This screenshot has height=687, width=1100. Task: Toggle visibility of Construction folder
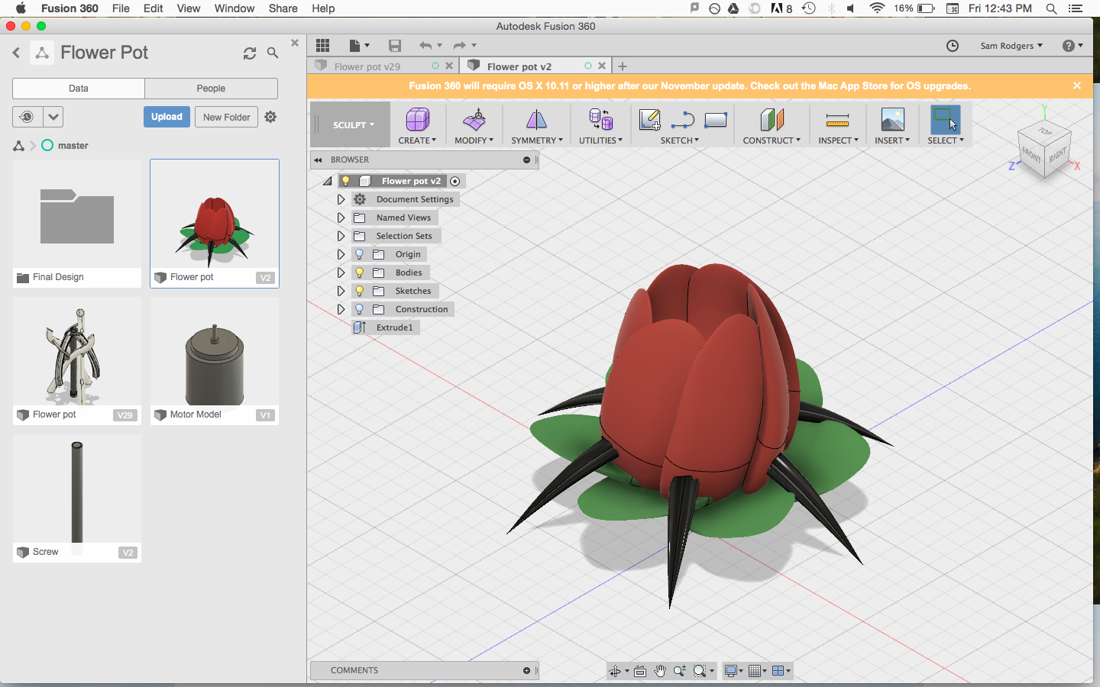[x=359, y=309]
